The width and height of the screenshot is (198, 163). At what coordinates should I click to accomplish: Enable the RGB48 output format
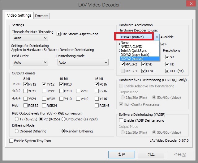[x=97, y=106]
